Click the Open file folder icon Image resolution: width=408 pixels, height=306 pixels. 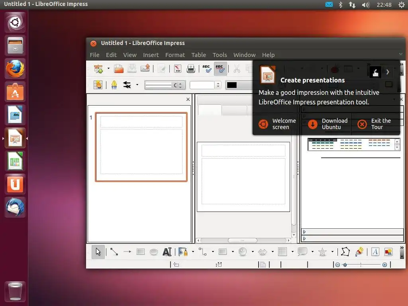[119, 69]
